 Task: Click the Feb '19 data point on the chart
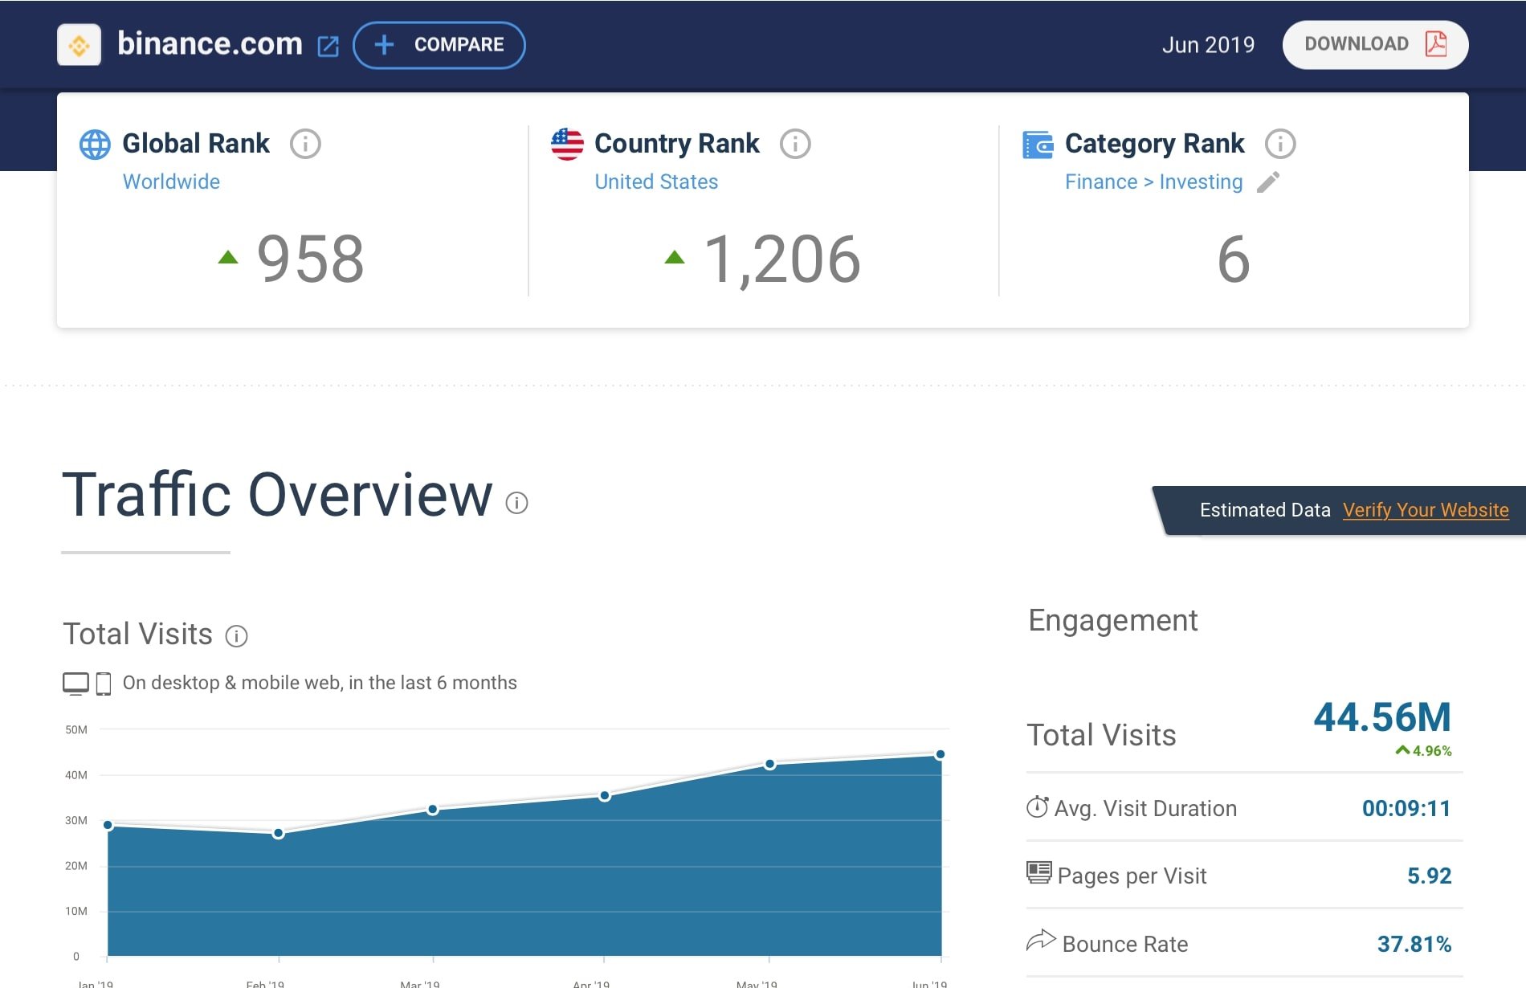pos(278,834)
